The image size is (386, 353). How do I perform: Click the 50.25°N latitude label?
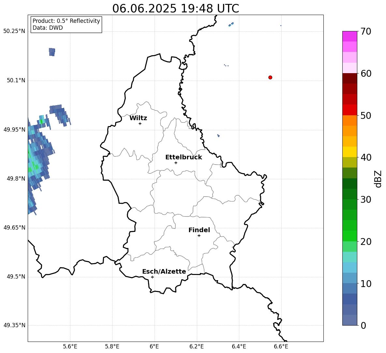(x=14, y=31)
